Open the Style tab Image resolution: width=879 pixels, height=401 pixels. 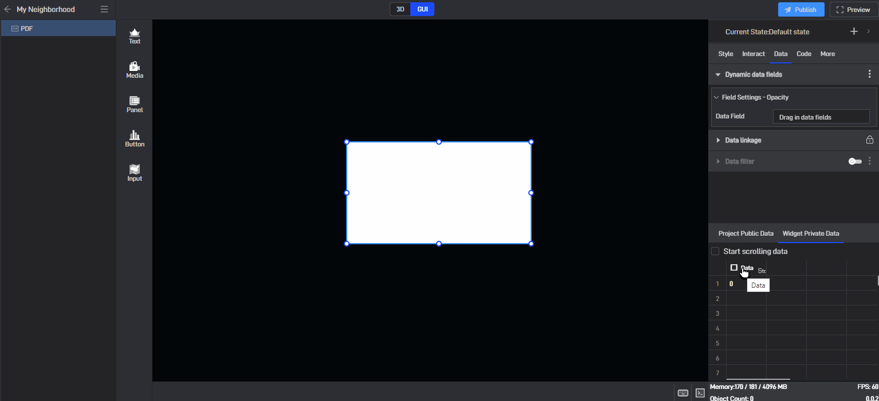pyautogui.click(x=725, y=54)
